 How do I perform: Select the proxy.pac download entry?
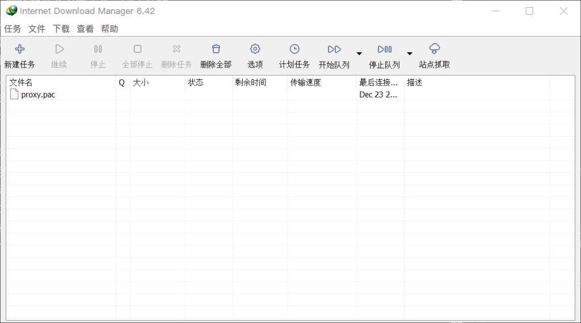tap(38, 95)
